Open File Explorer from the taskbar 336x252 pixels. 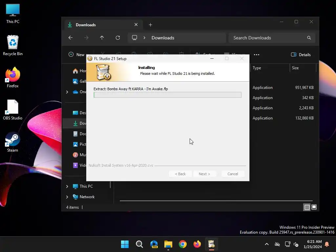168,244
